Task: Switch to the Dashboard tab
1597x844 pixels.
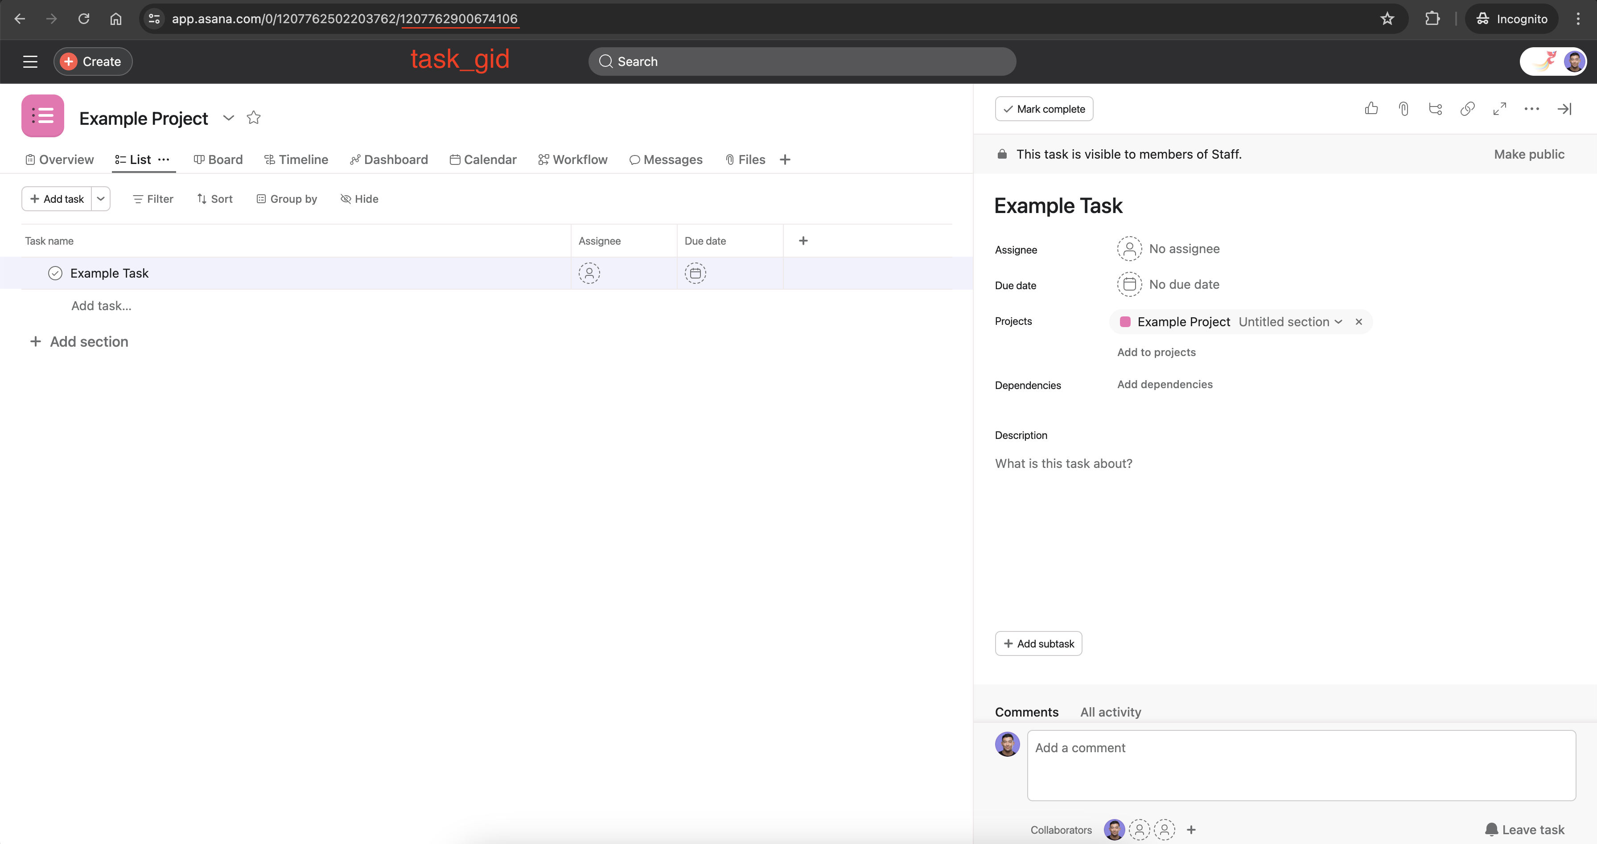Action: coord(389,160)
